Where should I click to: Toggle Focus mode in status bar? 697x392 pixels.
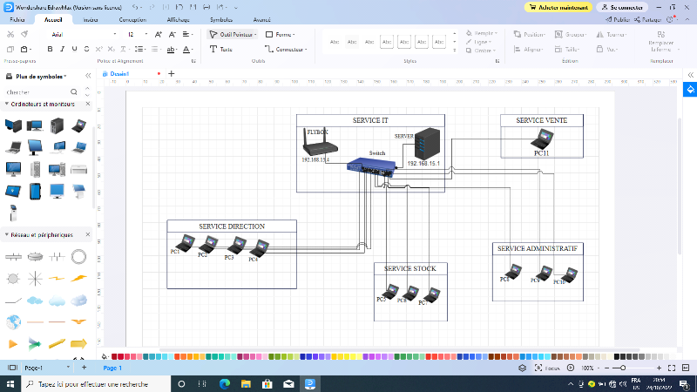[548, 368]
